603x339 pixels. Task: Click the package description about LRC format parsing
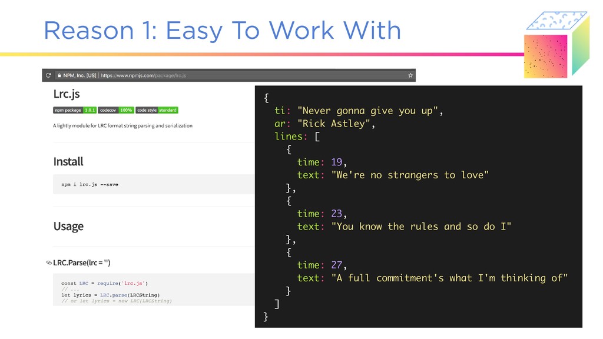coord(122,126)
